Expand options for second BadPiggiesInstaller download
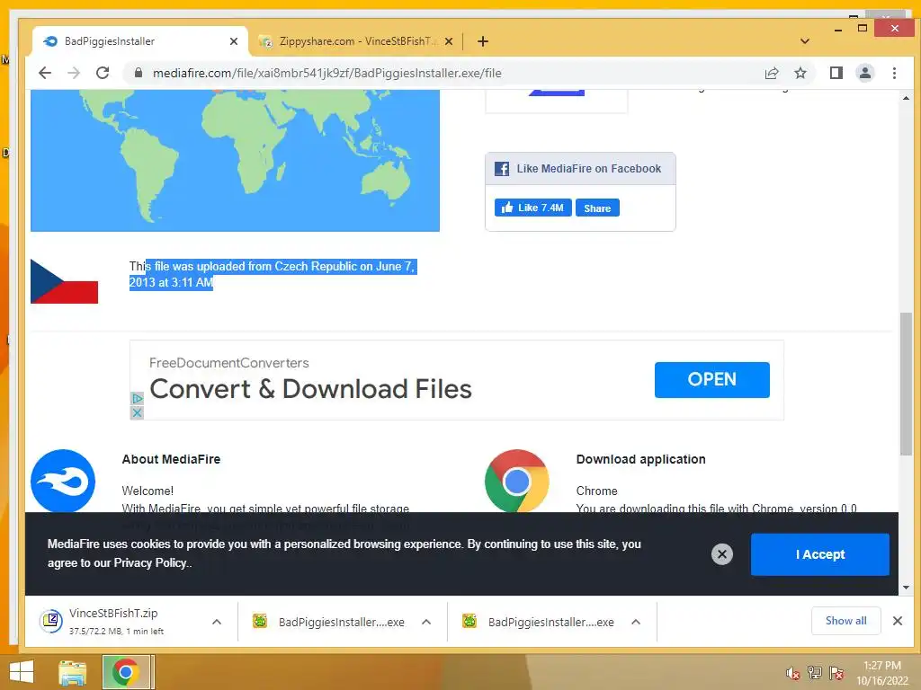Image resolution: width=921 pixels, height=690 pixels. (636, 622)
